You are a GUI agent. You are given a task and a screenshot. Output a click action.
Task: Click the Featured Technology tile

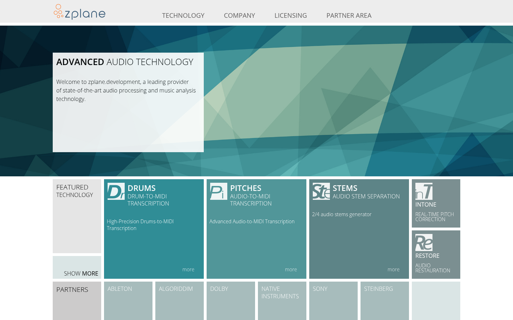77,216
